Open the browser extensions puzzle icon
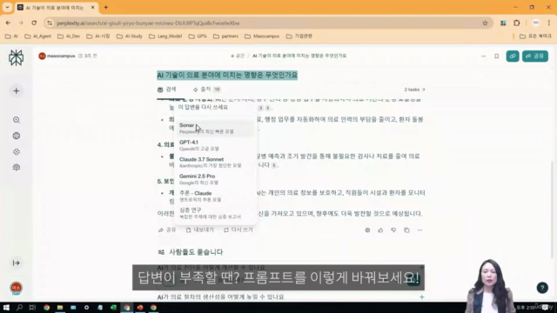 click(x=516, y=23)
